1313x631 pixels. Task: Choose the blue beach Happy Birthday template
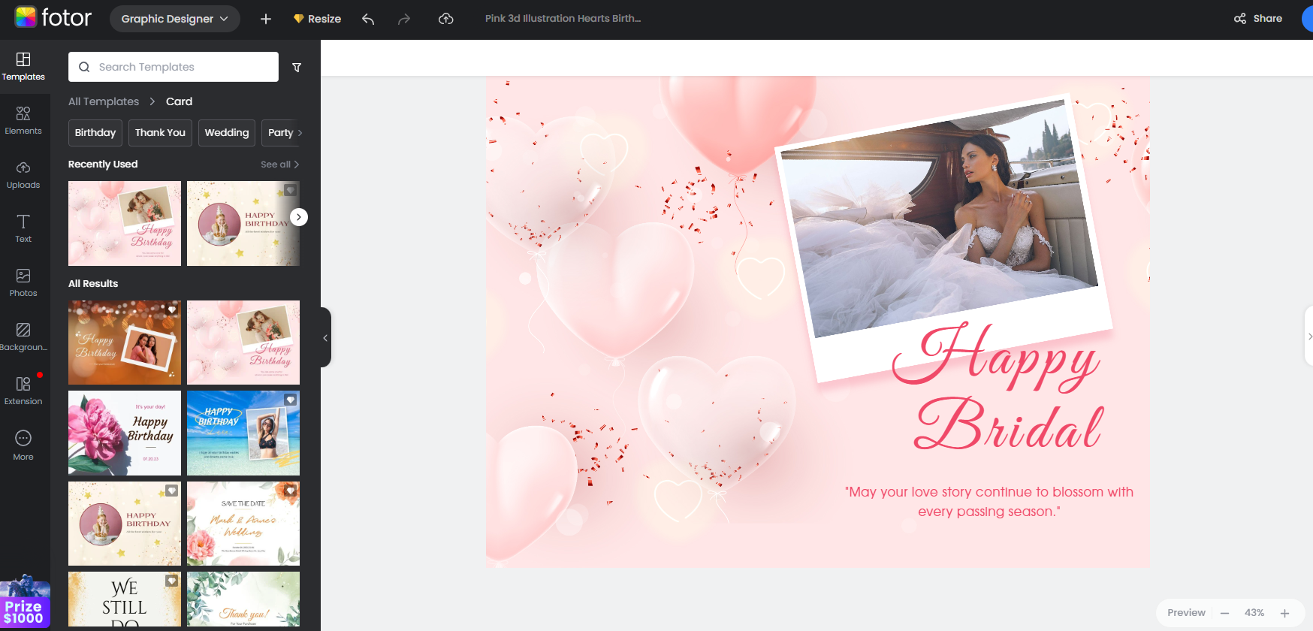(x=243, y=433)
